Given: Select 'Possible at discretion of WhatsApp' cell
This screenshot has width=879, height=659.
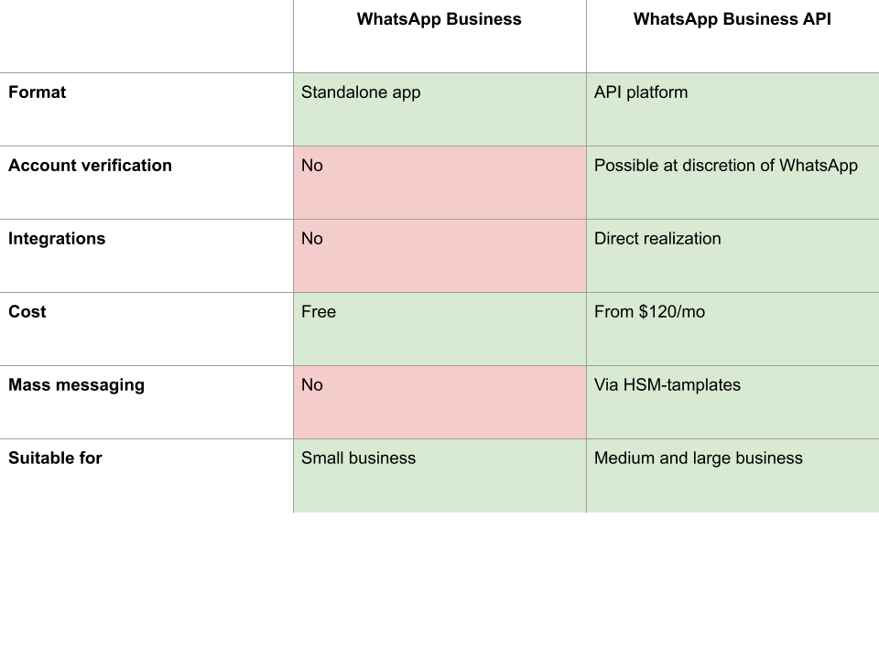Looking at the screenshot, I should click(732, 182).
